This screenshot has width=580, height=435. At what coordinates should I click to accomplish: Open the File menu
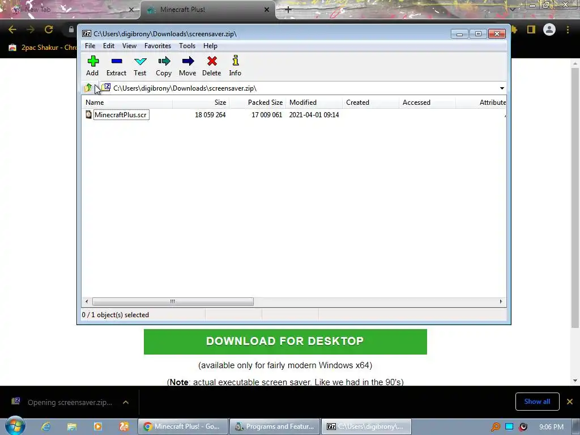(x=90, y=46)
